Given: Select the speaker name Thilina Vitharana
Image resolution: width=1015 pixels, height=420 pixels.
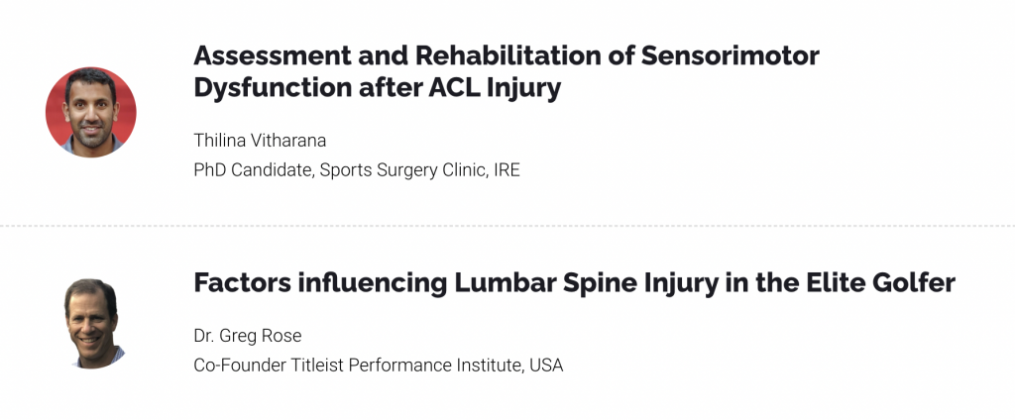Looking at the screenshot, I should (x=260, y=141).
